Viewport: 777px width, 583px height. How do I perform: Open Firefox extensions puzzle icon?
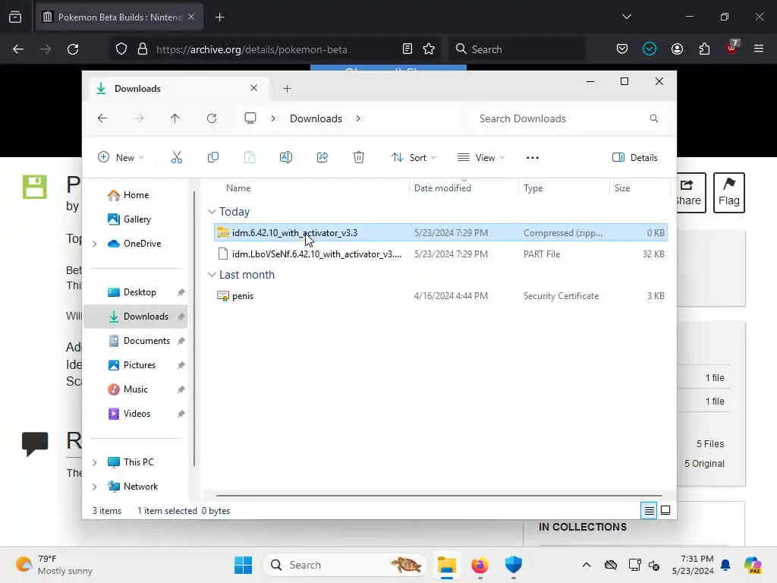pyautogui.click(x=704, y=49)
